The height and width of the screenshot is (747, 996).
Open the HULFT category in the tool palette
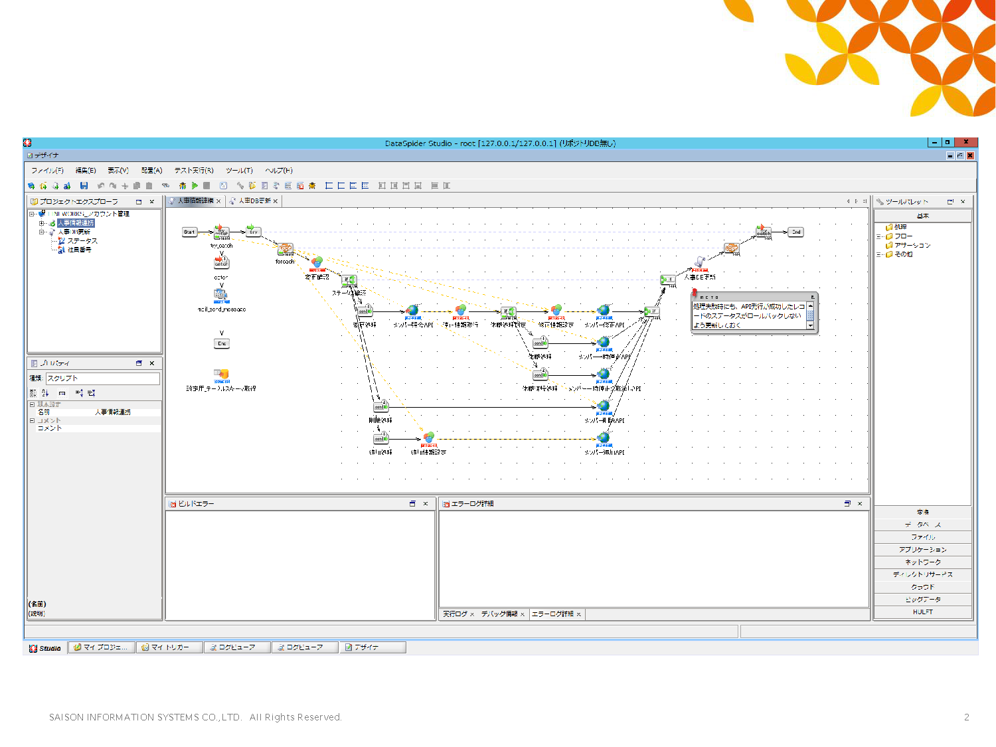923,612
